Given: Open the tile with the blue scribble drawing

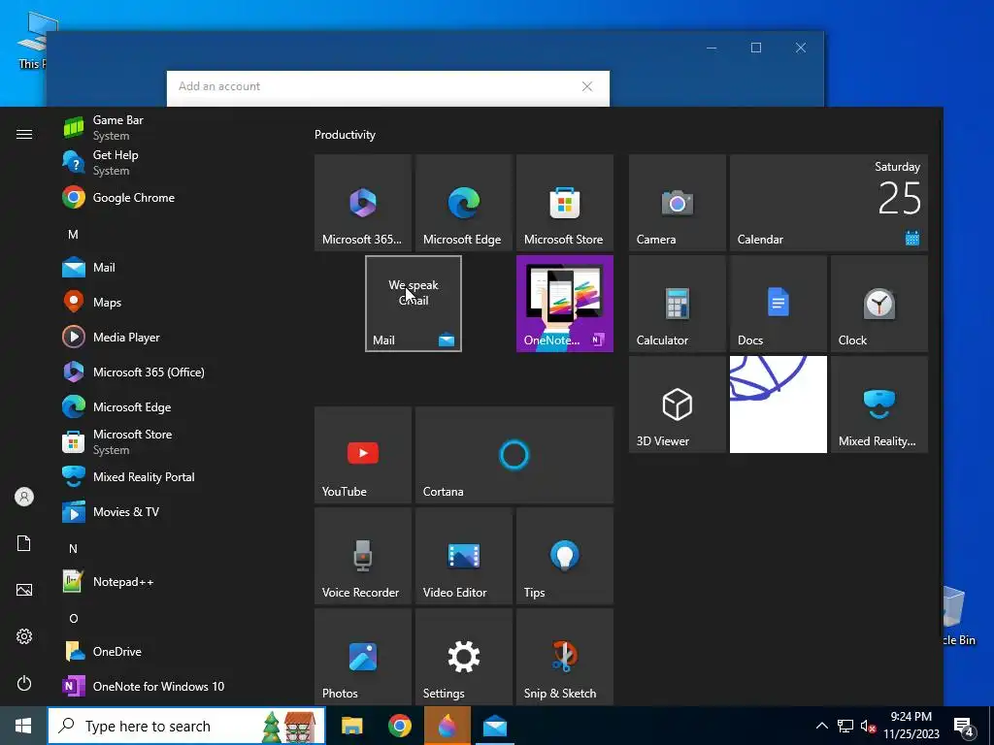Looking at the screenshot, I should point(778,405).
